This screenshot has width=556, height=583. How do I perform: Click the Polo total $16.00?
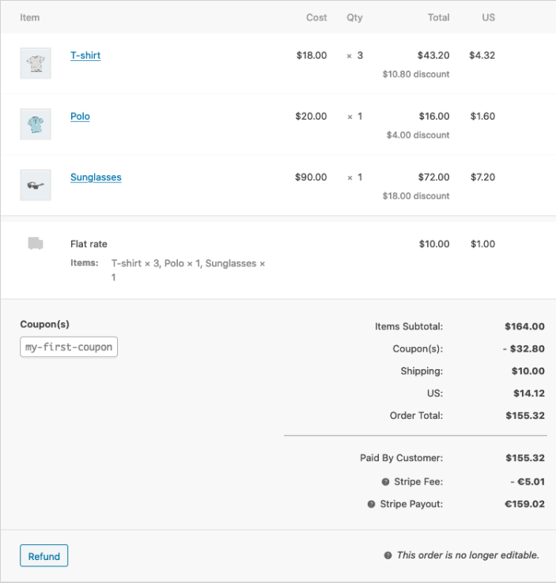tap(434, 116)
